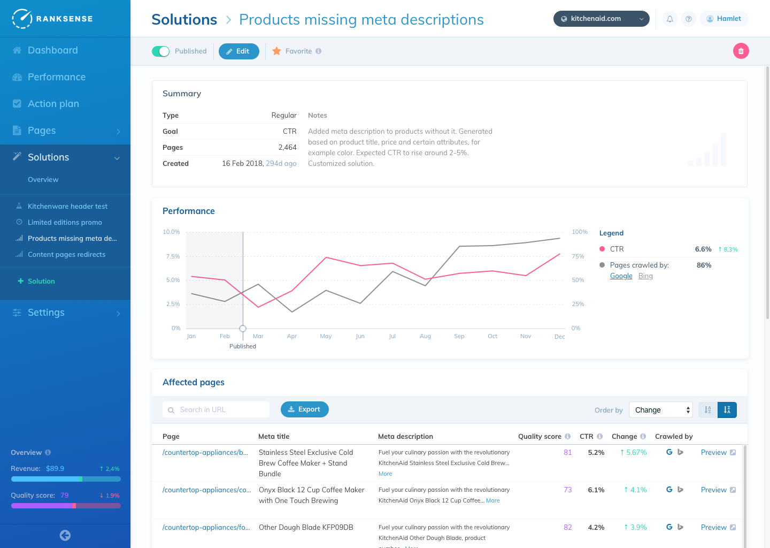Toggle the Published switch off
This screenshot has height=548, width=770.
(x=160, y=51)
